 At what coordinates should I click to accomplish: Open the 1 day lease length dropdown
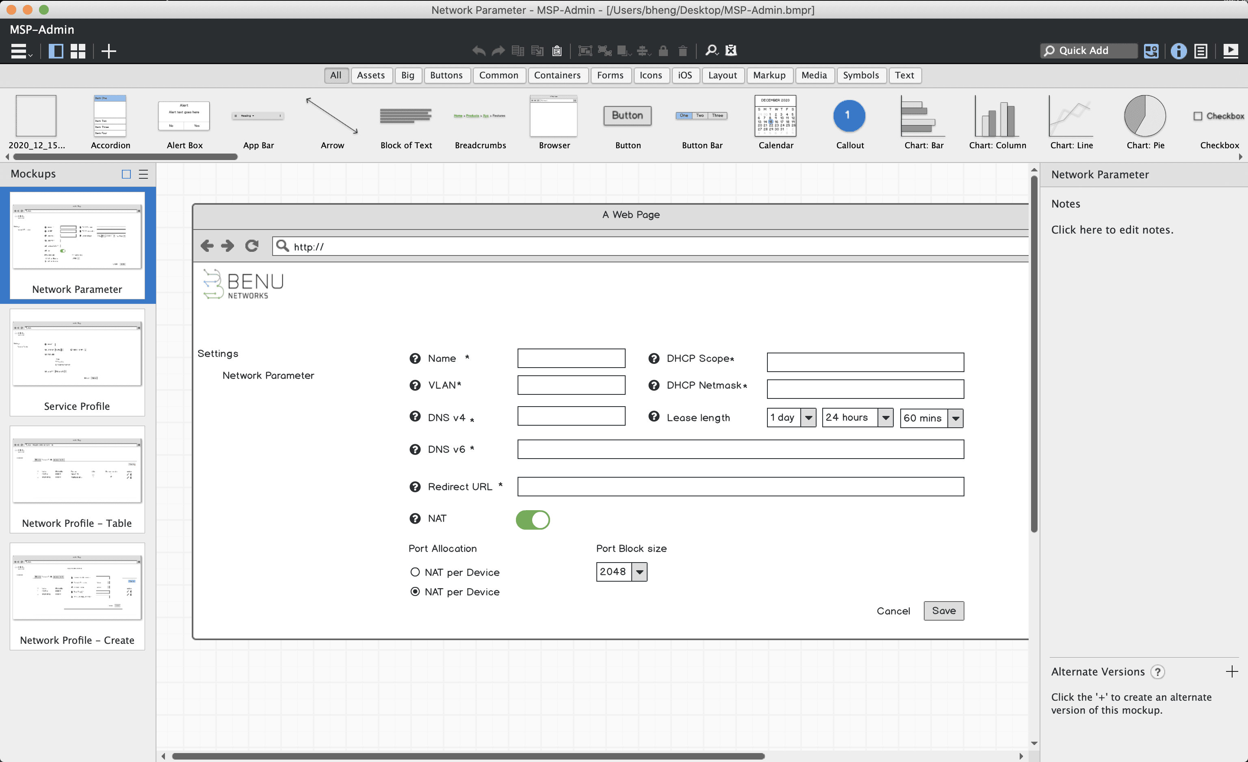point(808,417)
